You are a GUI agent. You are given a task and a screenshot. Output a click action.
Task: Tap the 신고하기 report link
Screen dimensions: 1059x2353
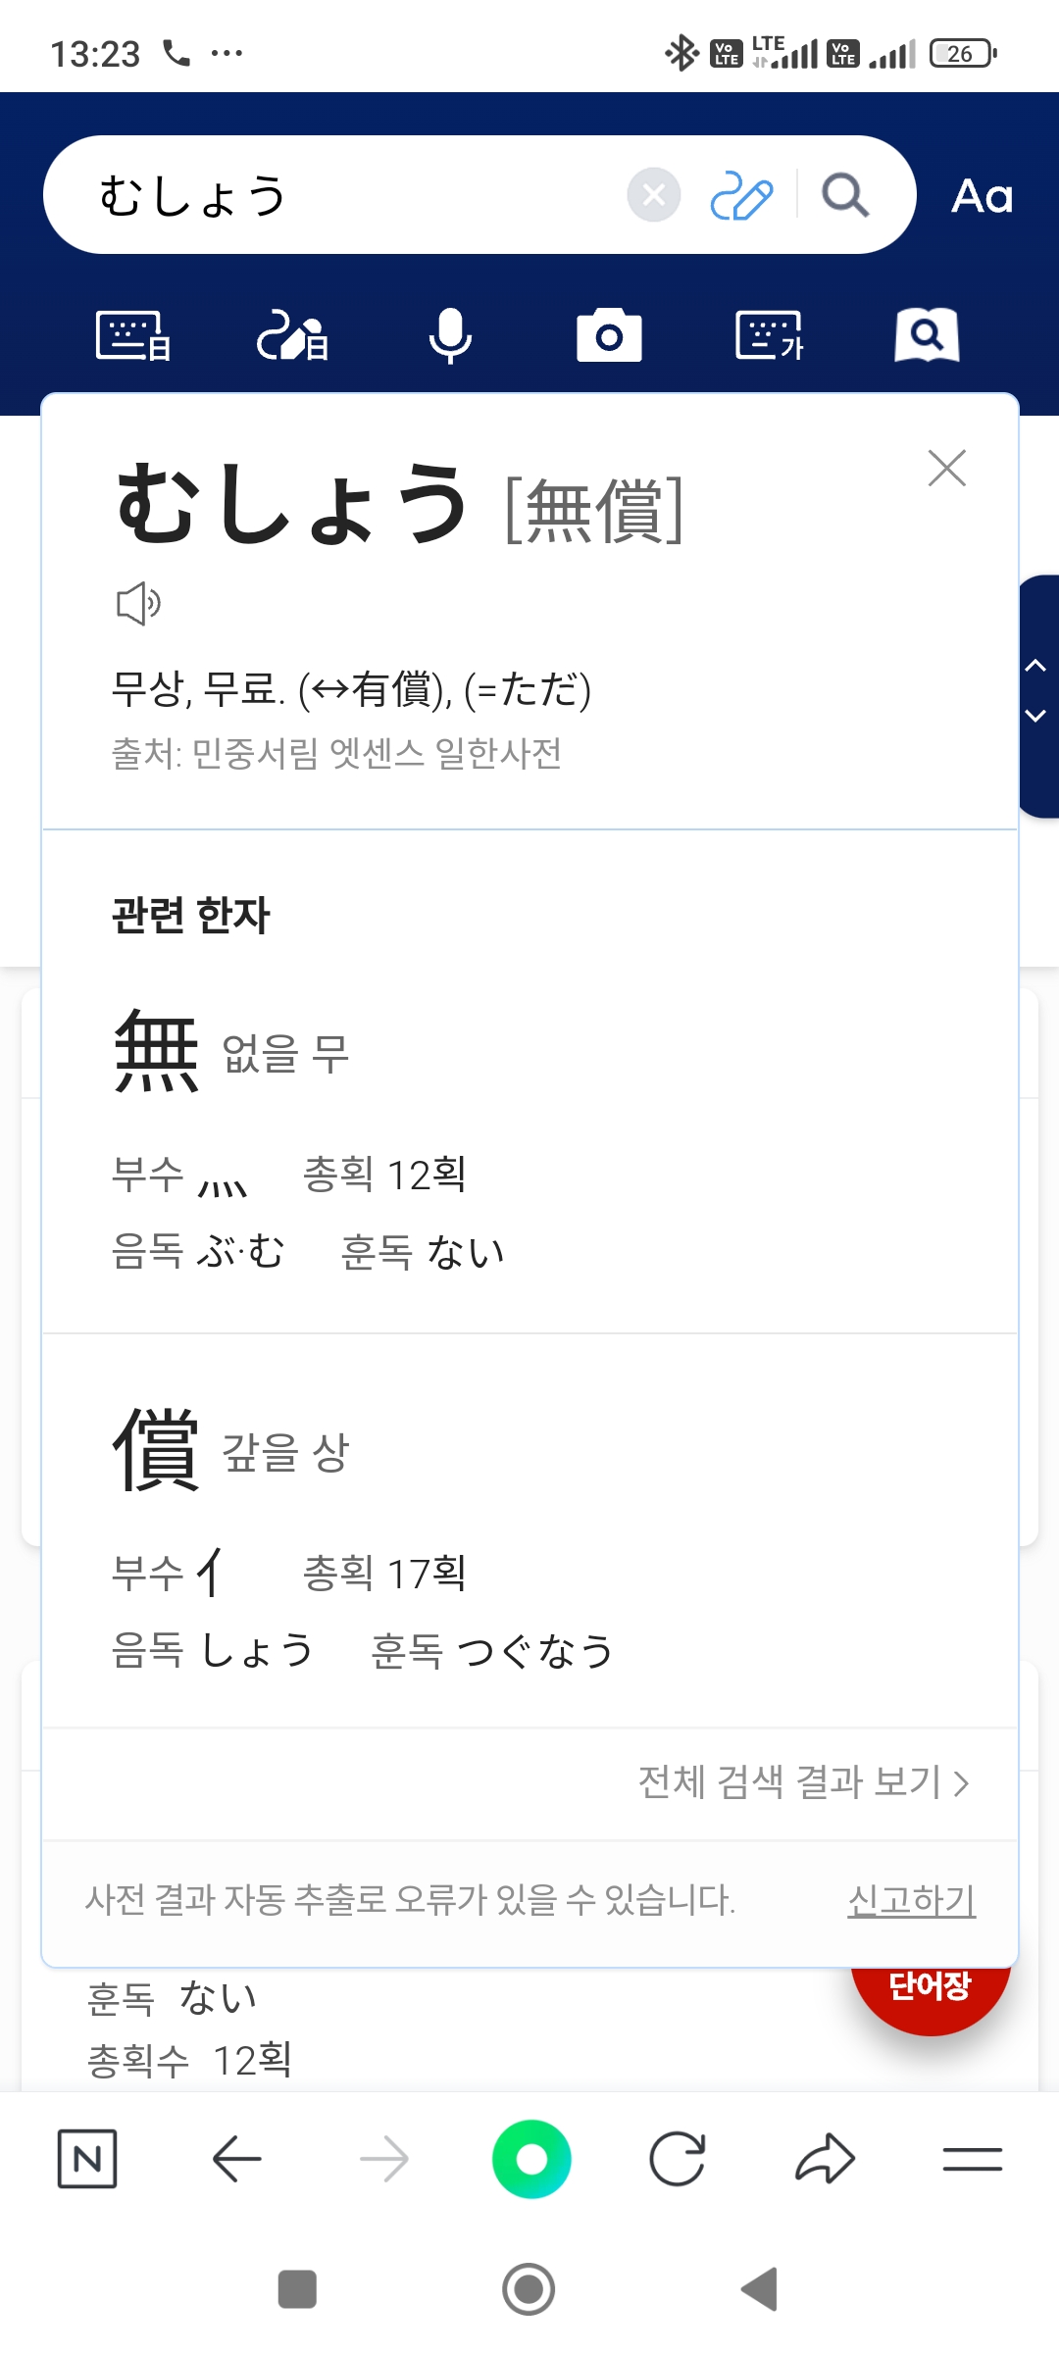(911, 1900)
